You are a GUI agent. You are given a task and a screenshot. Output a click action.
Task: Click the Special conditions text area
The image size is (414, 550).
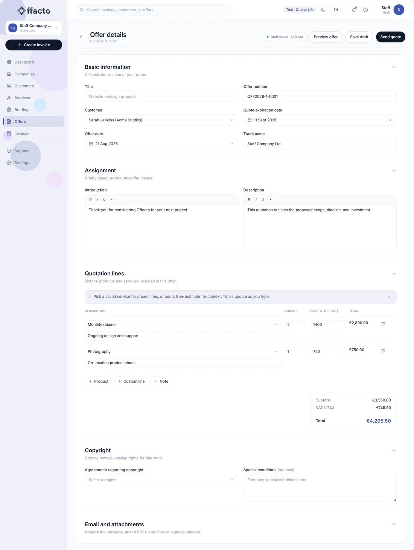[320, 488]
